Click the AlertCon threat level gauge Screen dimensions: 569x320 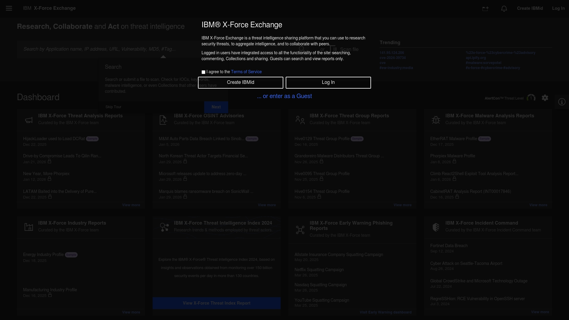531,98
